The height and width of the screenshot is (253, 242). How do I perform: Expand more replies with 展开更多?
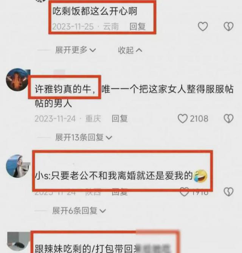coord(76,50)
